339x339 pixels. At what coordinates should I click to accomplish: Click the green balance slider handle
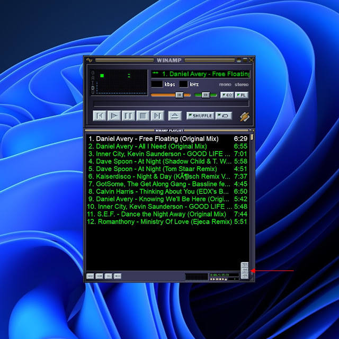click(206, 95)
